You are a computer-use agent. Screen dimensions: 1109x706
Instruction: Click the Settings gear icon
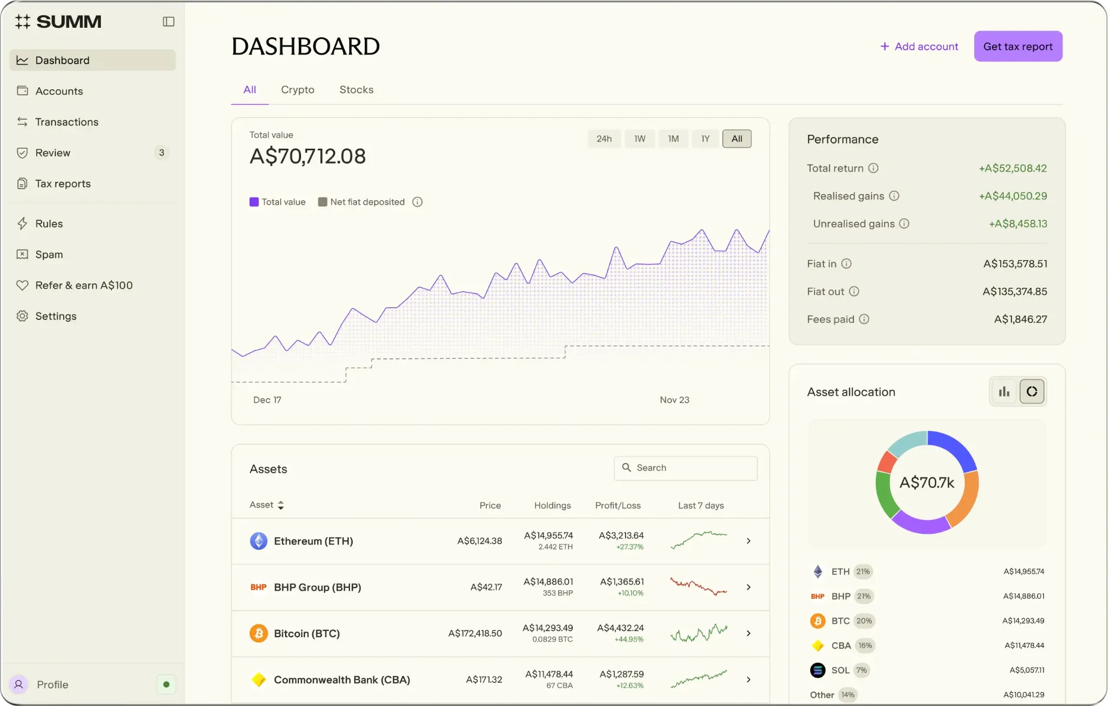(22, 316)
